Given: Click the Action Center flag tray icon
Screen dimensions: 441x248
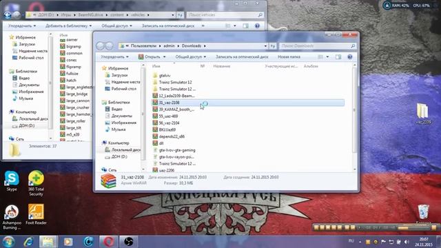Looking at the screenshot, I should pyautogui.click(x=383, y=242).
